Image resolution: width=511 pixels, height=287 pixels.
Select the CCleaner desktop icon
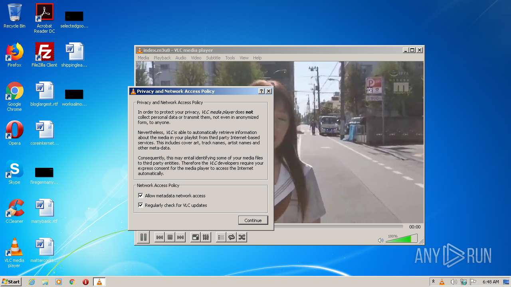pos(14,211)
